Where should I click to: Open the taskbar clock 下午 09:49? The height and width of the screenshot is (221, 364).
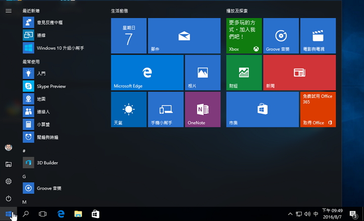click(x=332, y=214)
